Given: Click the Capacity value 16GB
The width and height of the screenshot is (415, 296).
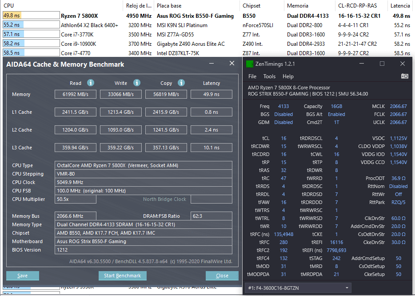Looking at the screenshot, I should [x=336, y=106].
